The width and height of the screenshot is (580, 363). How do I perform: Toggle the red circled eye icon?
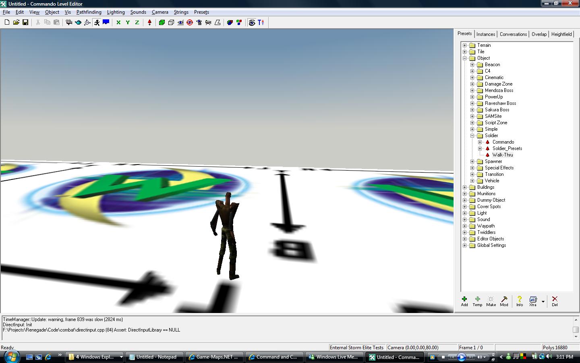click(190, 23)
